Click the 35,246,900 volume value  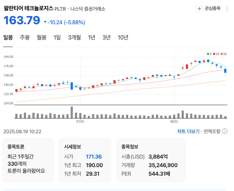point(163,165)
